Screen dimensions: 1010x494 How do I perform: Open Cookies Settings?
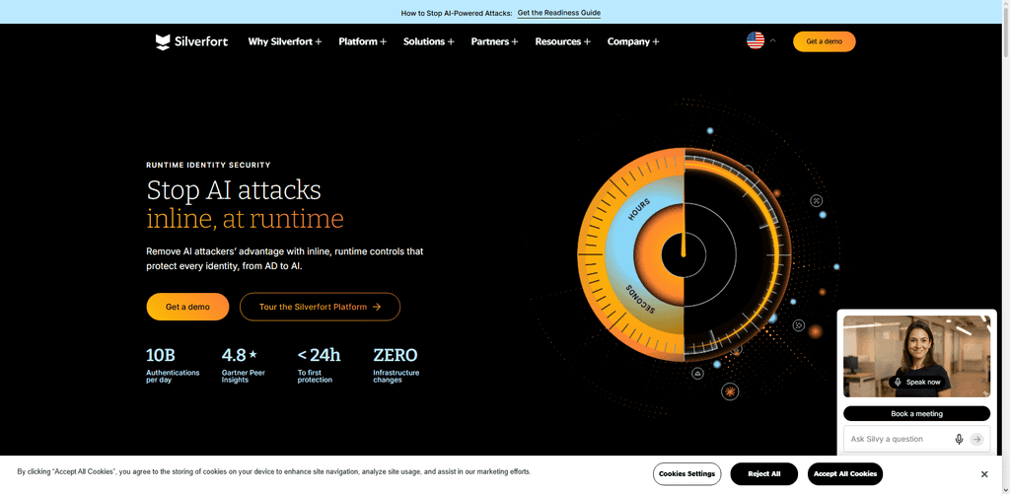pos(686,474)
